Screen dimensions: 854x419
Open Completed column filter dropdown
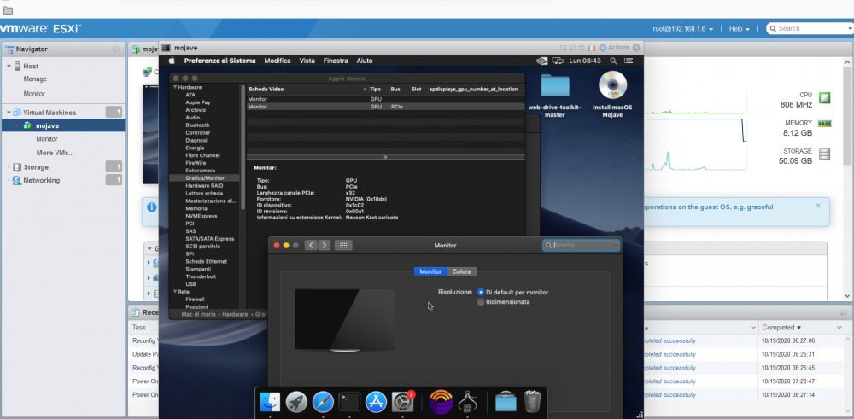coord(839,328)
